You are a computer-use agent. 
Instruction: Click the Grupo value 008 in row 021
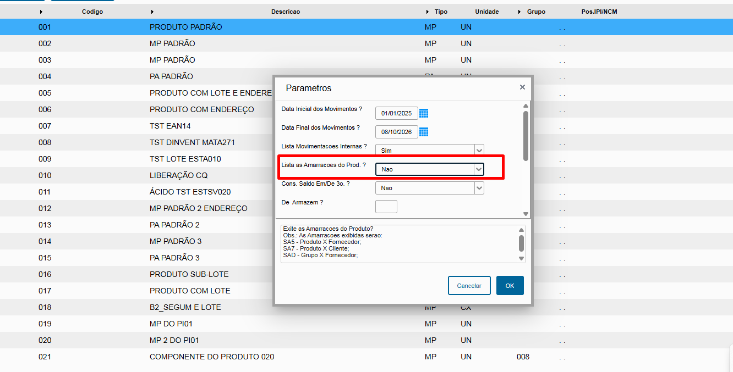point(523,357)
